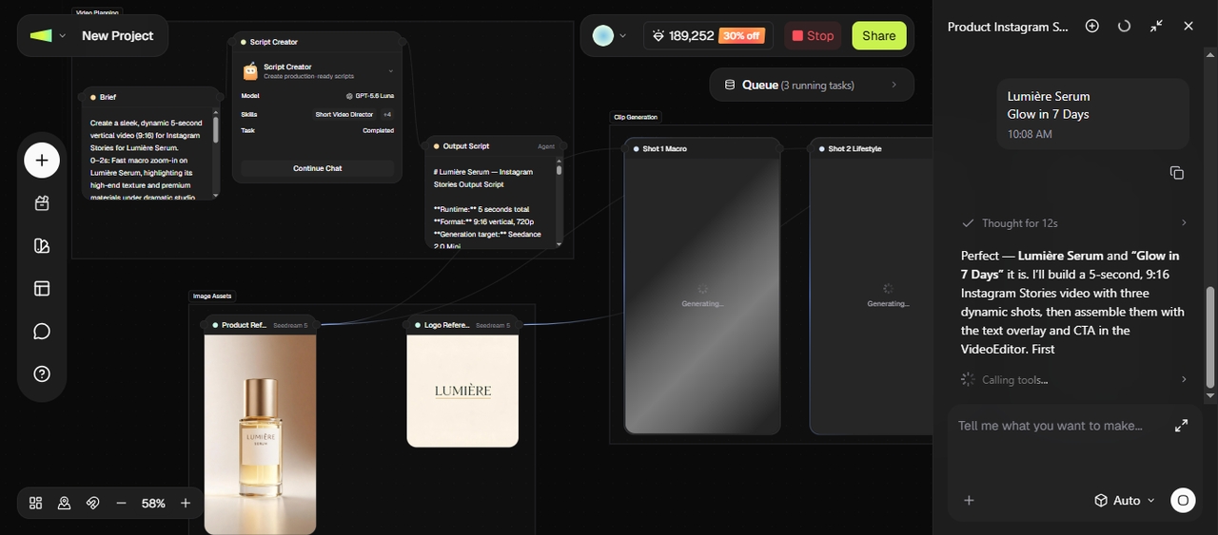1218x535 pixels.
Task: Click the LUMIÈRE logo image
Action: point(462,391)
